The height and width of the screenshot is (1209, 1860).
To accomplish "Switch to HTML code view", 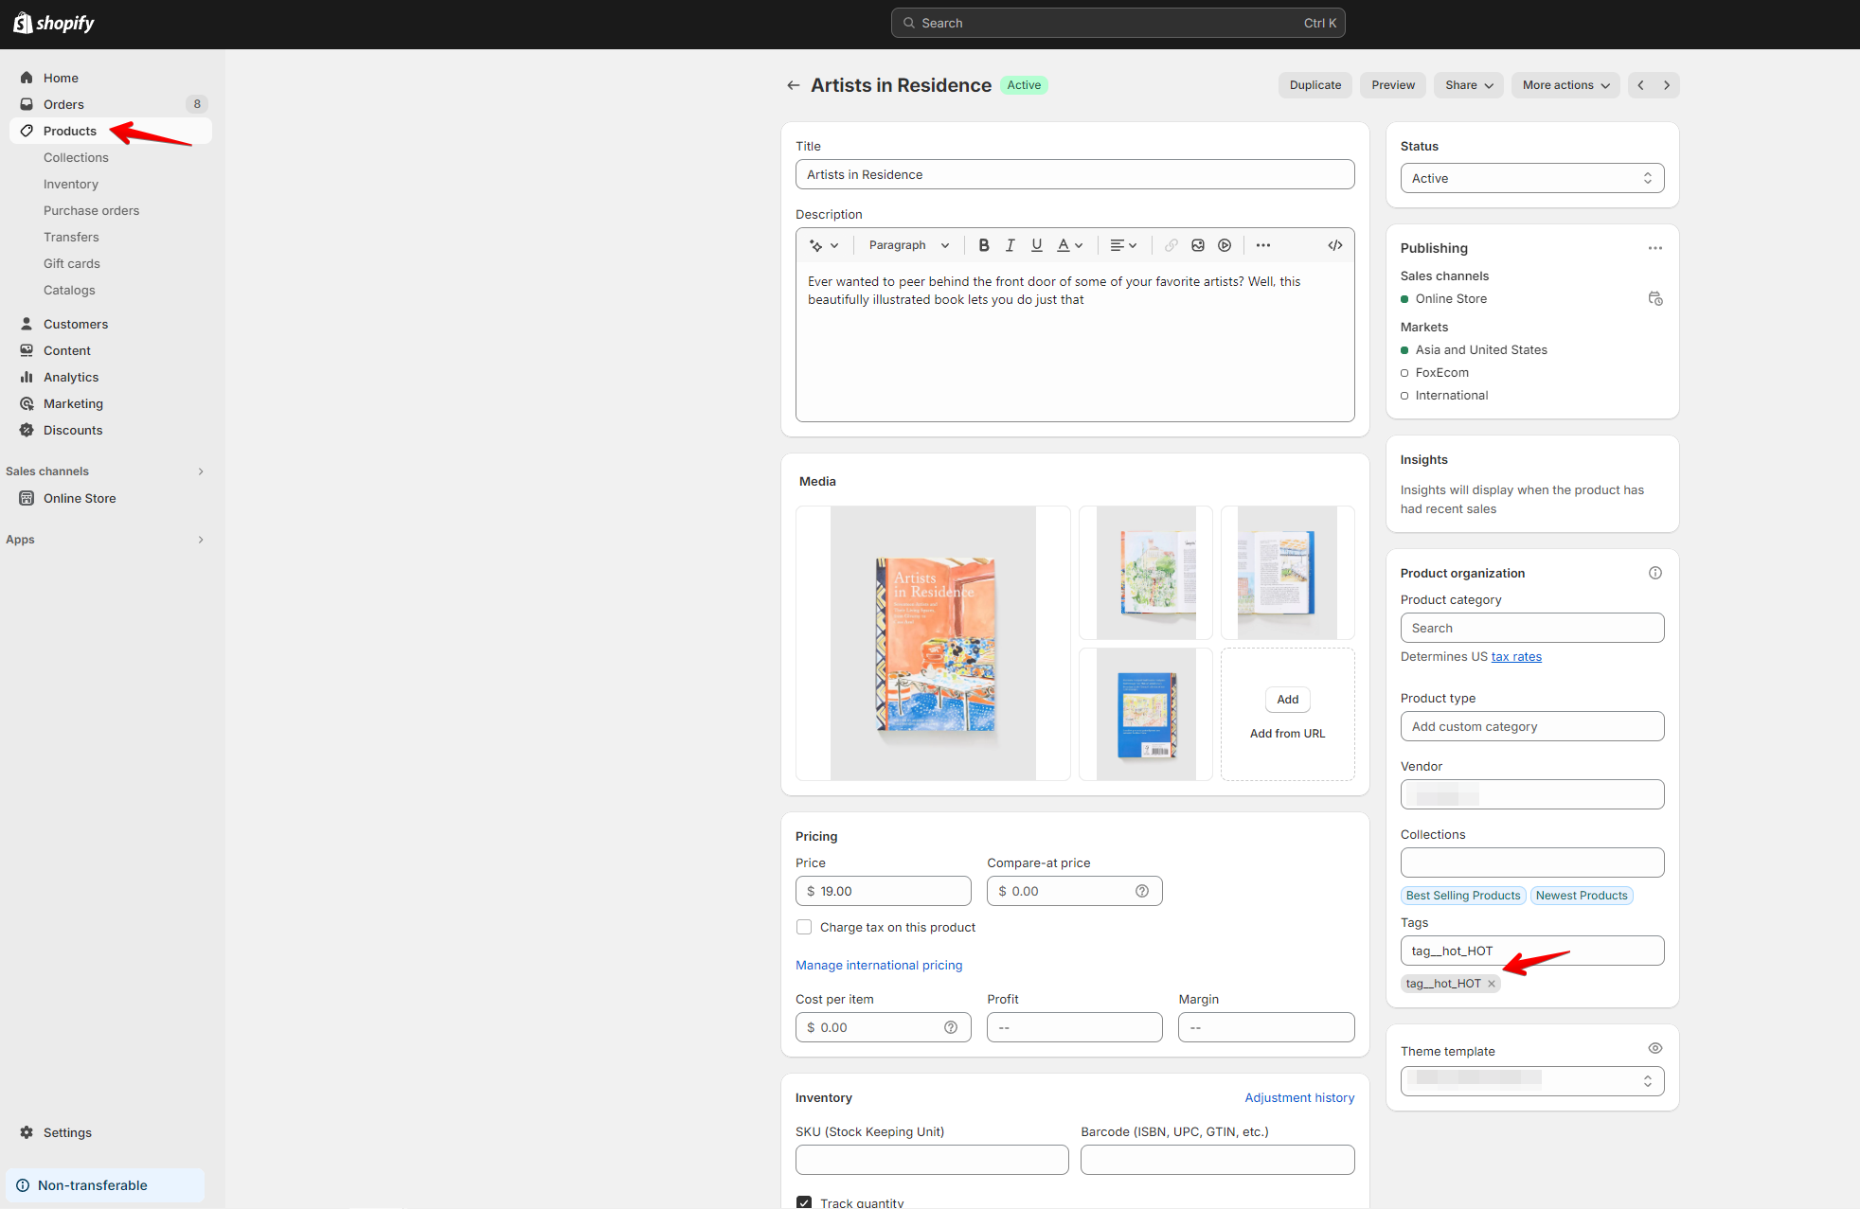I will tap(1335, 245).
